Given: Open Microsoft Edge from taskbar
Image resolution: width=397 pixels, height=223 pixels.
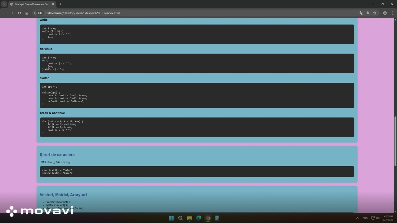Looking at the screenshot, I should pos(199,218).
